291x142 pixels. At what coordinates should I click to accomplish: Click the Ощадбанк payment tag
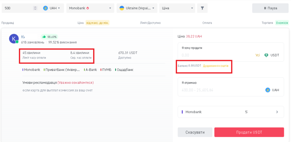pyautogui.click(x=124, y=70)
